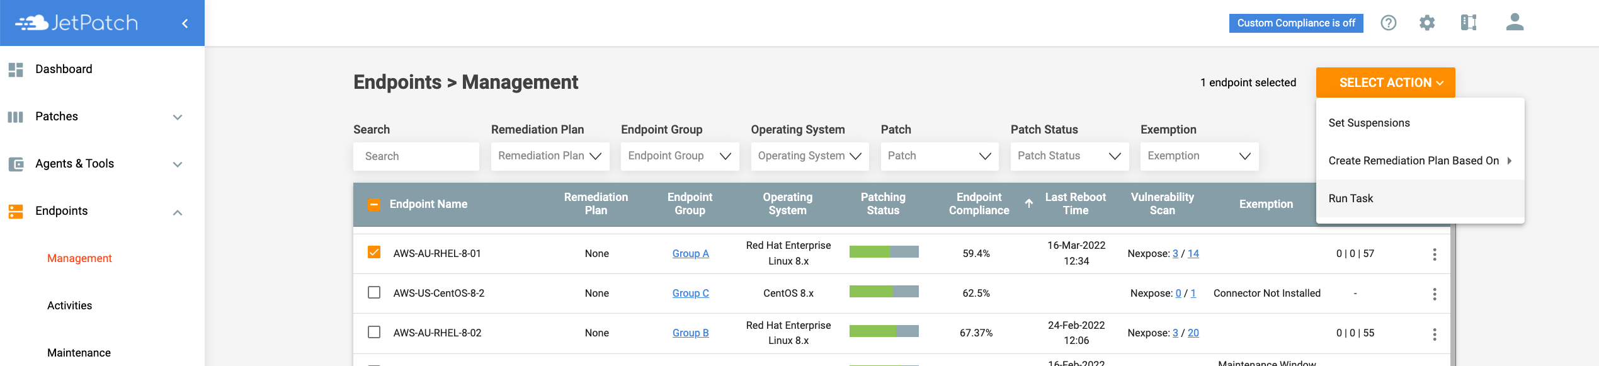
Task: Click the JetPatch logo
Action: (76, 23)
